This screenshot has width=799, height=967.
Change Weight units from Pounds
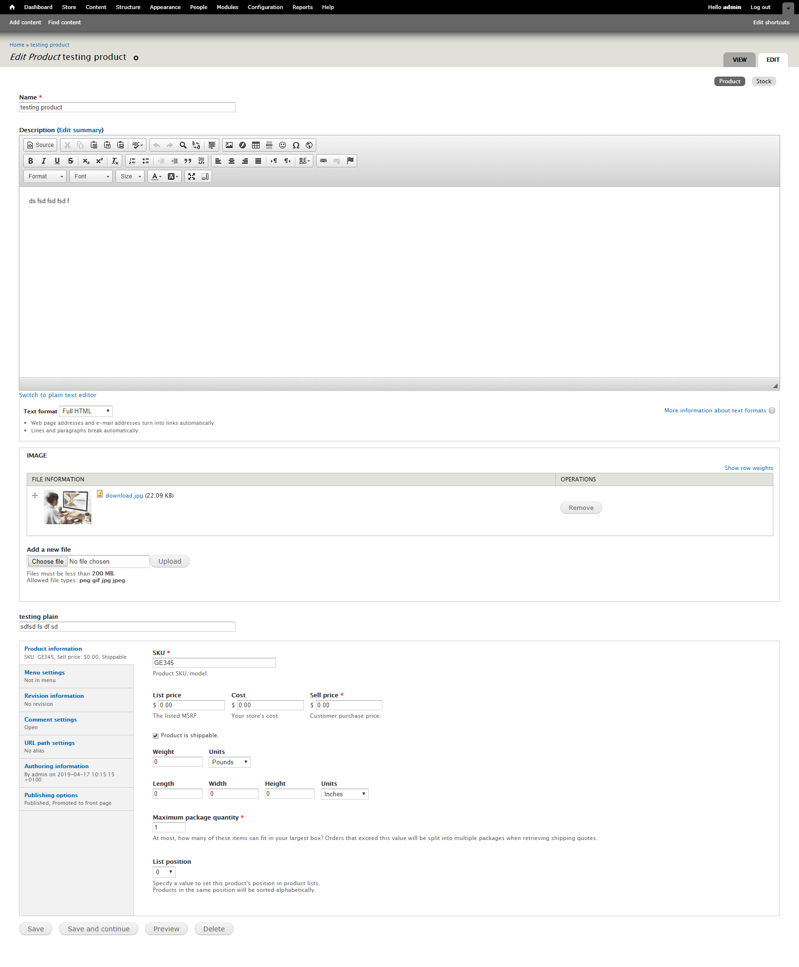point(229,762)
